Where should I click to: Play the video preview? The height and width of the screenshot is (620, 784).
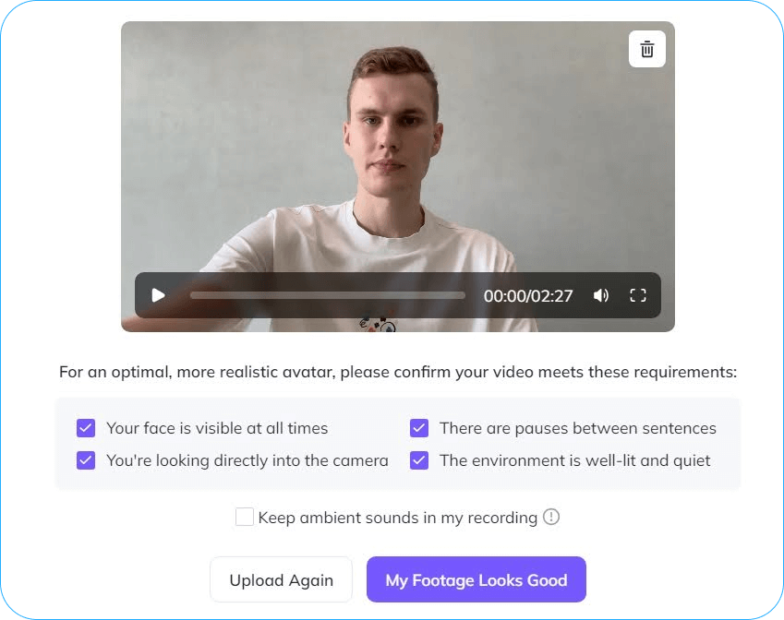tap(159, 295)
